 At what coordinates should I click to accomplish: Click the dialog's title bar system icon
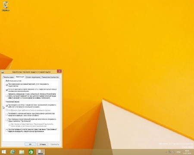[3, 71]
